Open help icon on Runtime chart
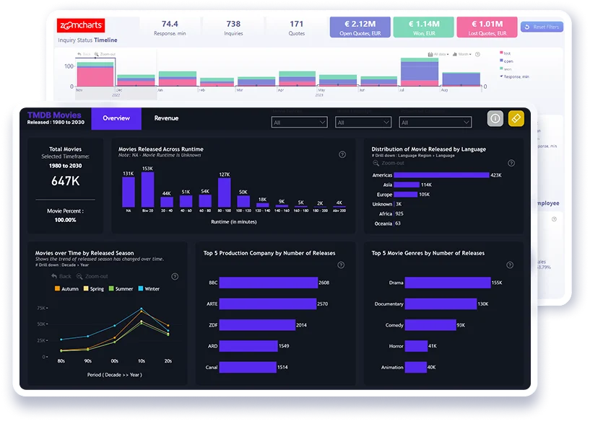Viewport: 590px width, 421px height. (342, 154)
